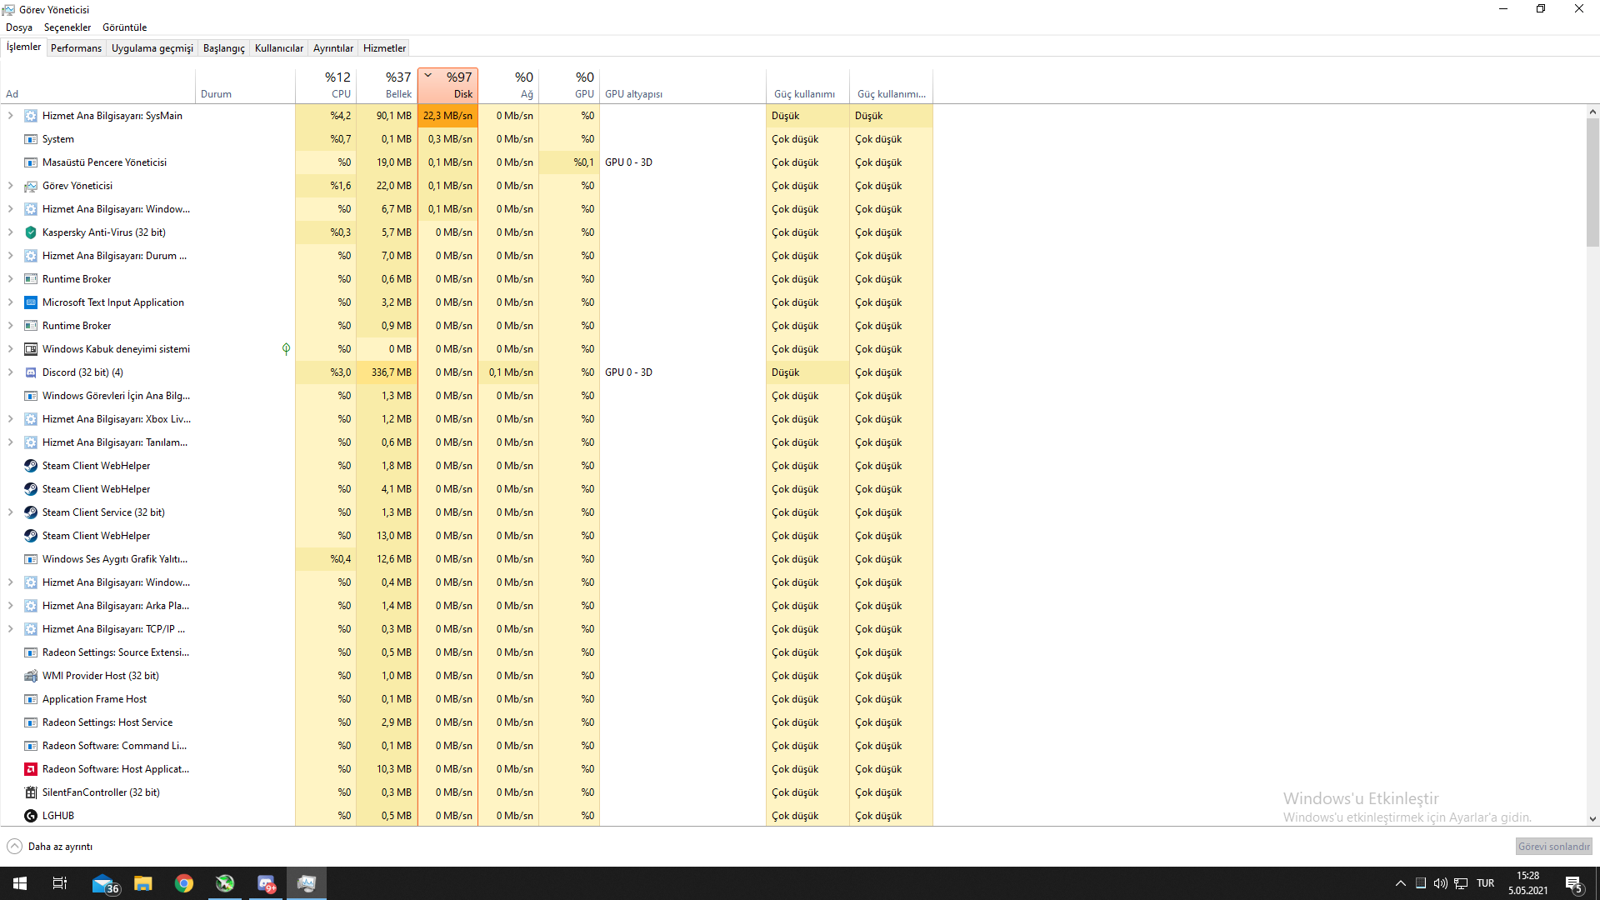This screenshot has height=900, width=1600.
Task: Open File Explorer from the taskbar
Action: [143, 883]
